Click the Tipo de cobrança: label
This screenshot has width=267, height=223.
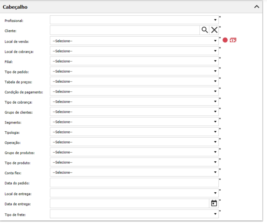18,103
